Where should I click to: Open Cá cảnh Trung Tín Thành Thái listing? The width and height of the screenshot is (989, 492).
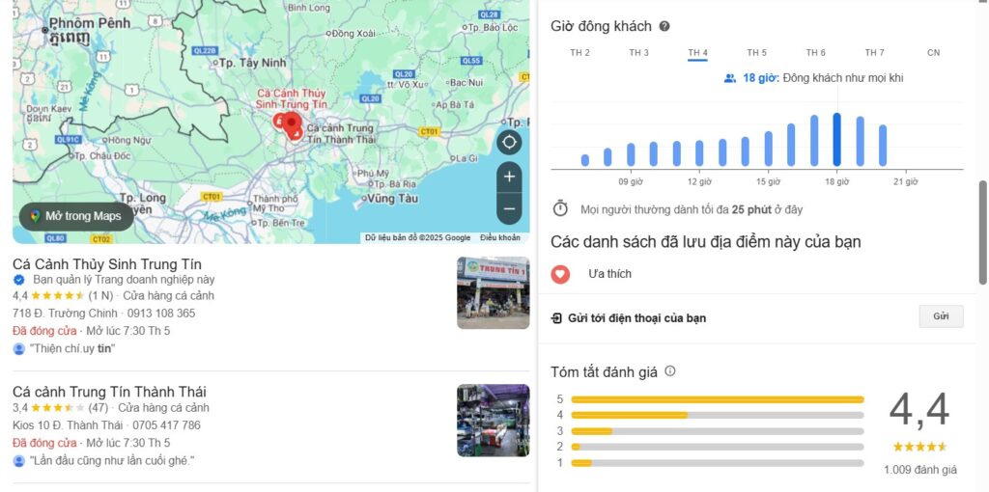point(109,392)
